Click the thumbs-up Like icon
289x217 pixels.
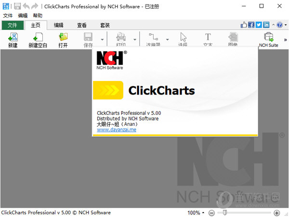pyautogui.click(x=244, y=25)
